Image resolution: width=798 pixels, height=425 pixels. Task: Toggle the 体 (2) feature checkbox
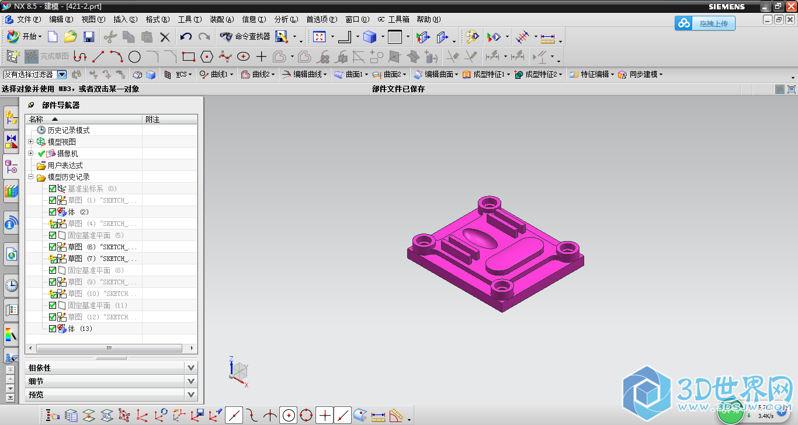pyautogui.click(x=53, y=212)
